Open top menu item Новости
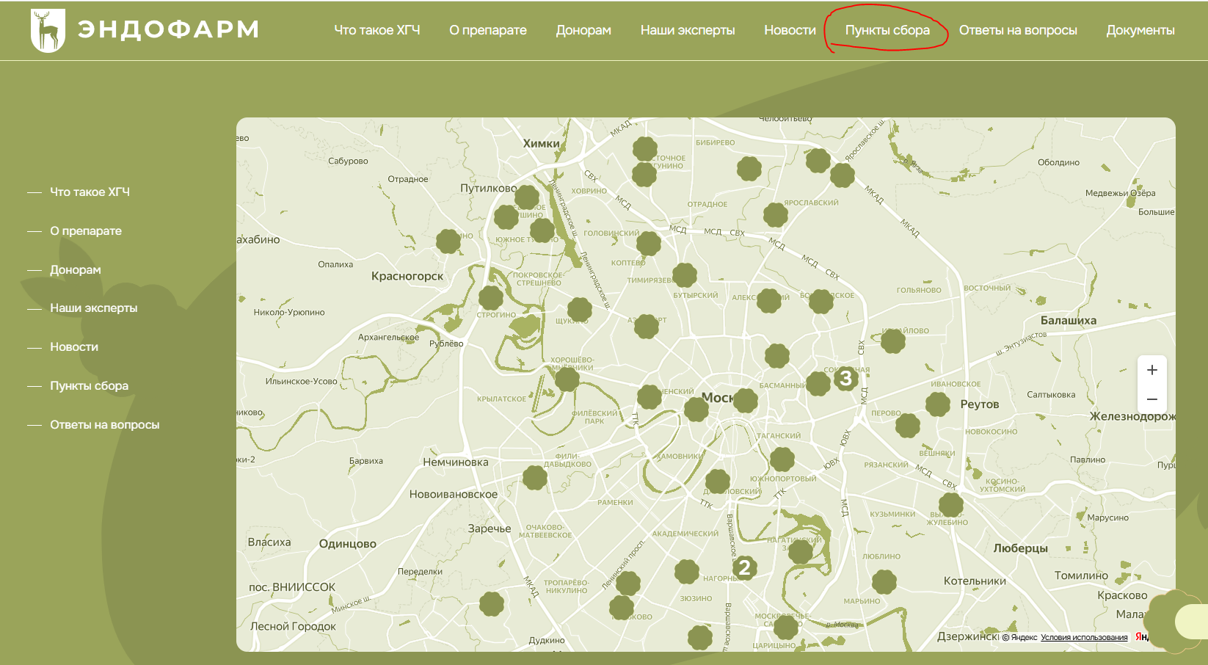1208x665 pixels. [790, 30]
